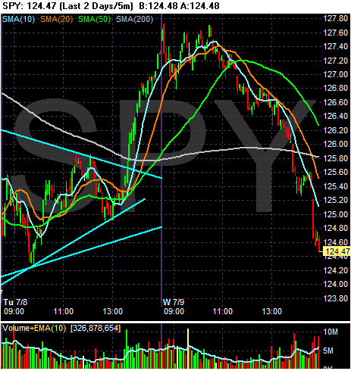Click the 125.00 price axis label
Viewport: 351px width, 371px height.
(x=335, y=214)
